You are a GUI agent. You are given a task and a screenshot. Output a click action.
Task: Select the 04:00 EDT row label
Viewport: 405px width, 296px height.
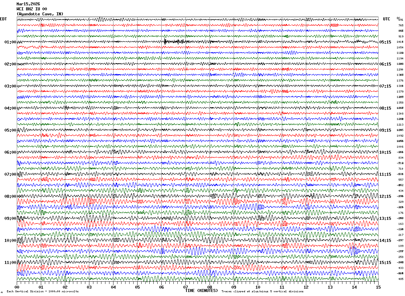point(10,108)
